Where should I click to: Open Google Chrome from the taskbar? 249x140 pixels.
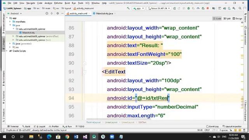tap(67, 136)
